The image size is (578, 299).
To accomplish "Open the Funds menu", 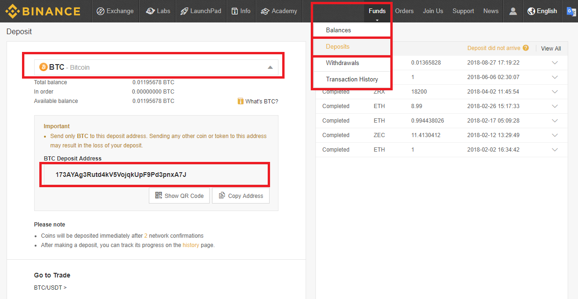I will point(377,11).
